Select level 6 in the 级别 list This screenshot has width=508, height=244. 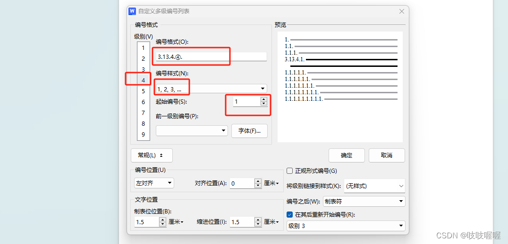point(143,102)
